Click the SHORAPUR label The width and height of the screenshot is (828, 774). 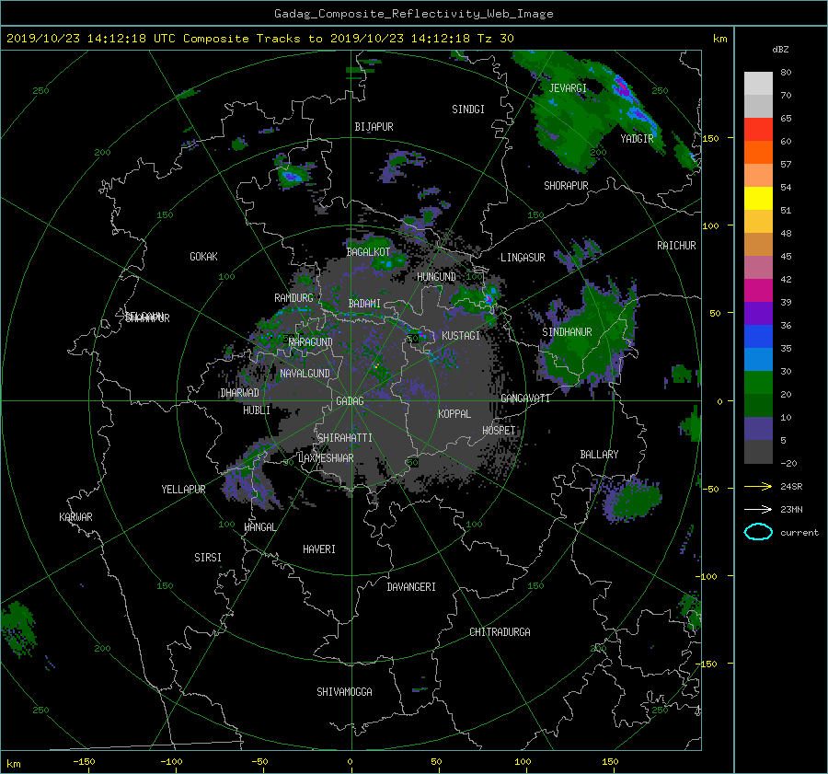coord(566,186)
